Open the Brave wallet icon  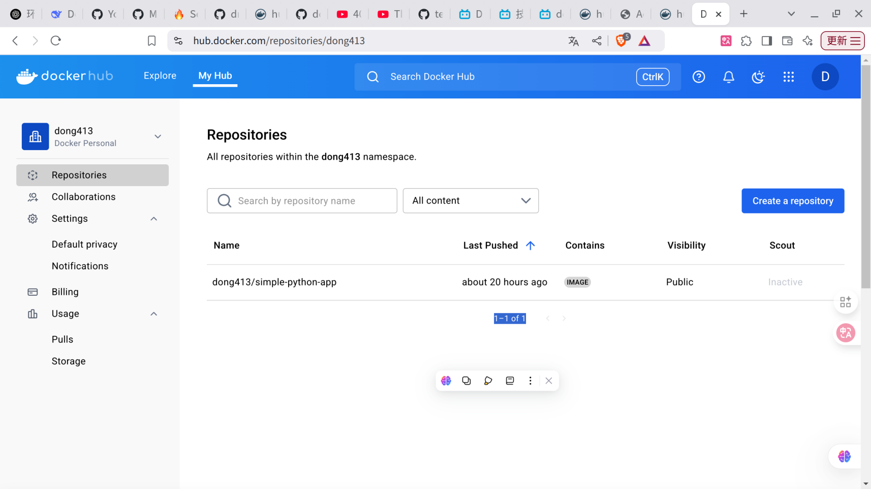coord(787,41)
